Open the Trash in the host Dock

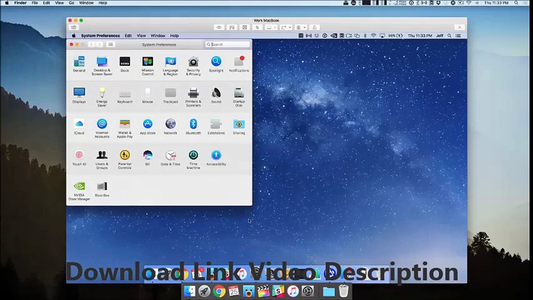tap(344, 291)
